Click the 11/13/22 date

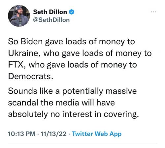point(53,134)
